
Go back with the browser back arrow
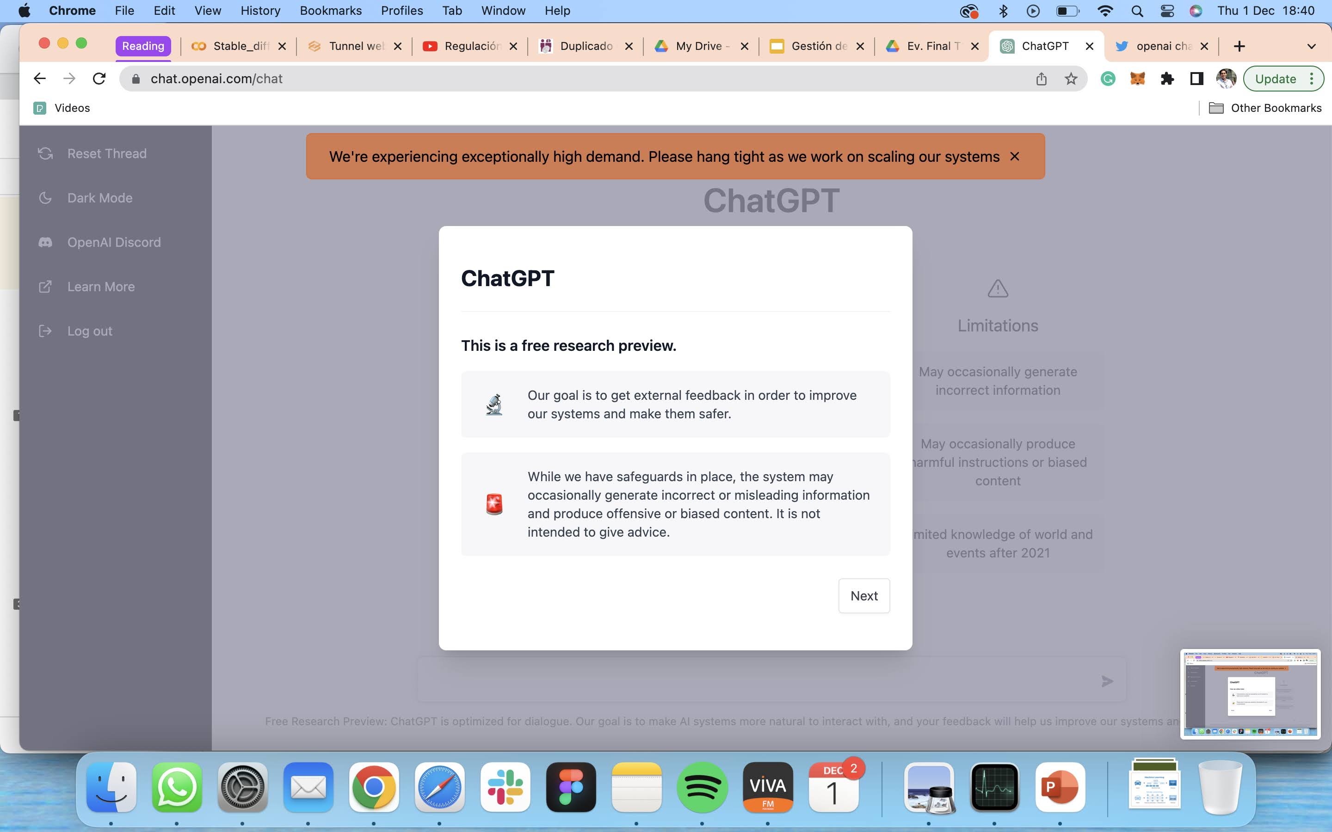click(x=40, y=79)
